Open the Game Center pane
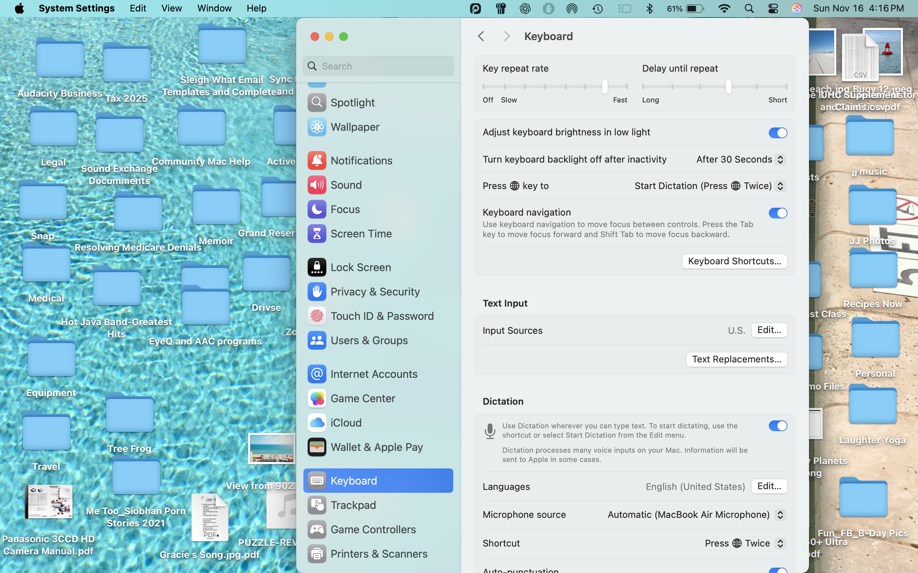The width and height of the screenshot is (918, 573). (x=362, y=398)
